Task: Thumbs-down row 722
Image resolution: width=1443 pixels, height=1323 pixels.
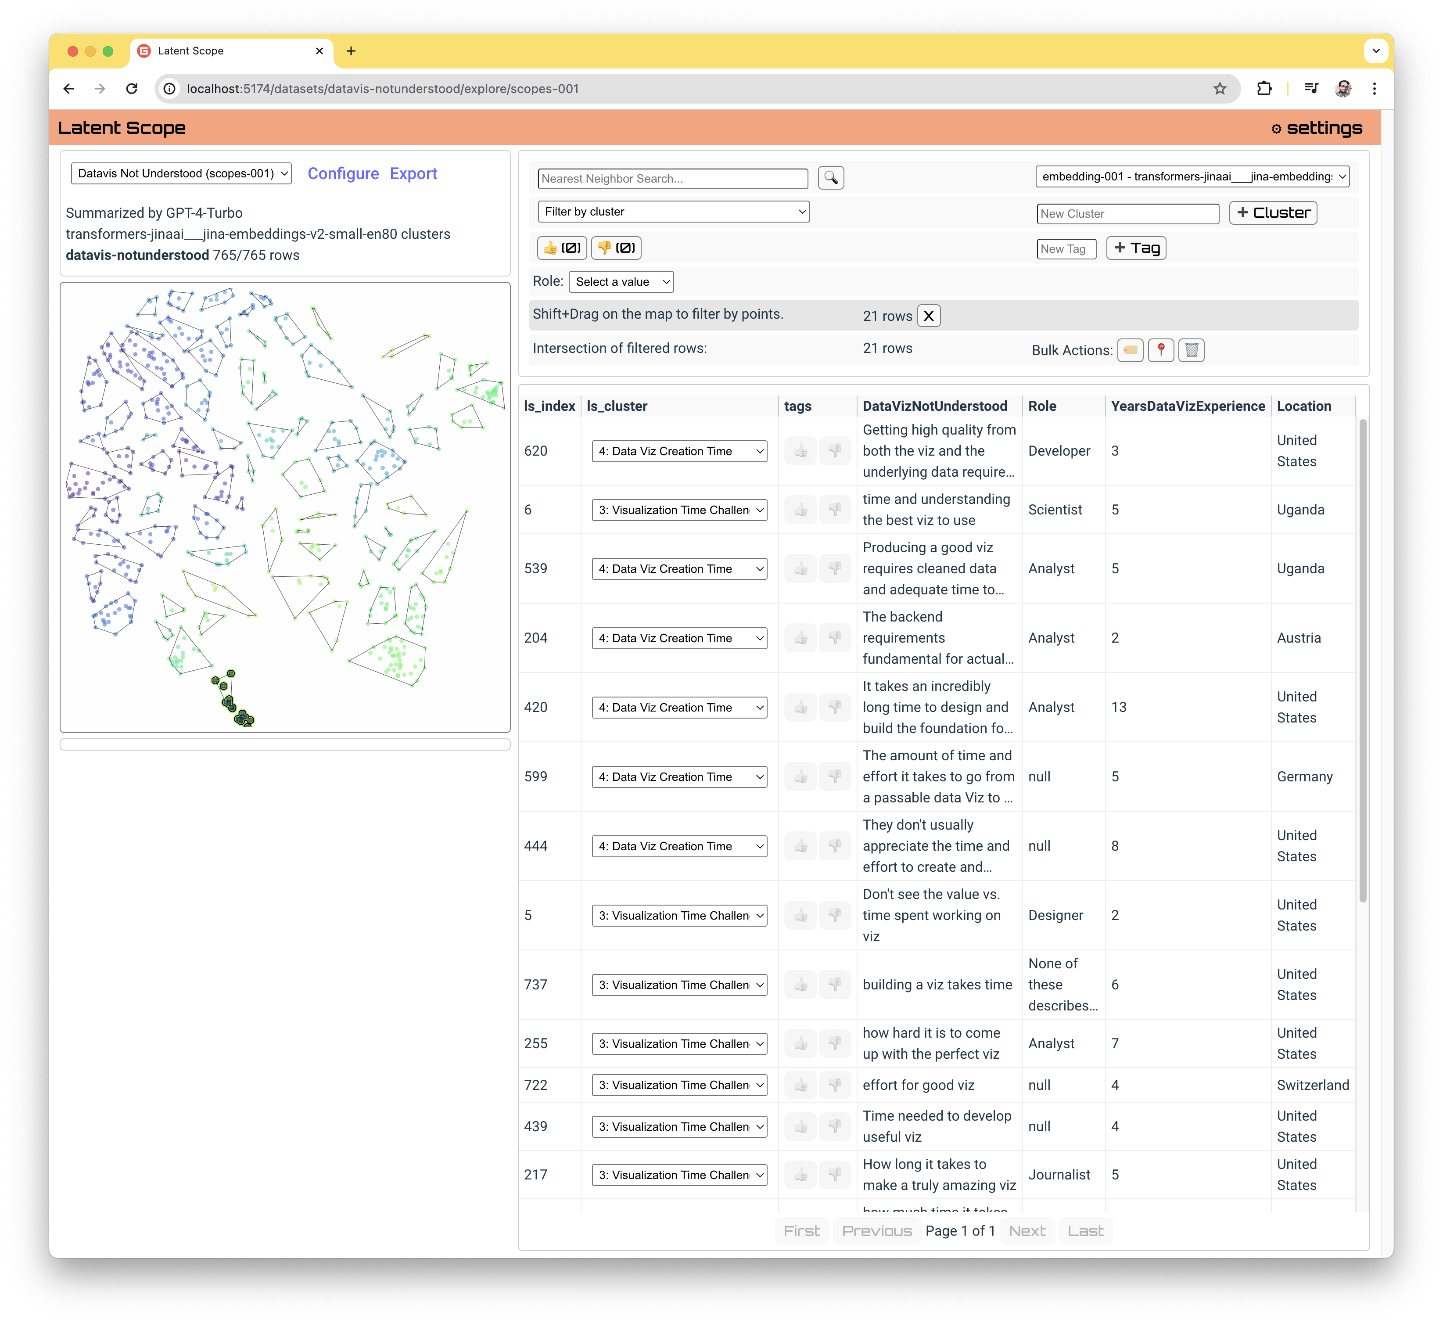Action: [x=835, y=1086]
